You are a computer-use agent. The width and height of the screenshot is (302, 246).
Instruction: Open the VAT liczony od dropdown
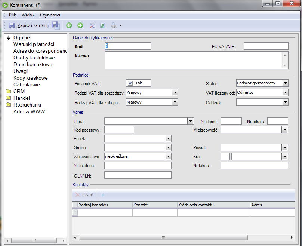point(285,92)
